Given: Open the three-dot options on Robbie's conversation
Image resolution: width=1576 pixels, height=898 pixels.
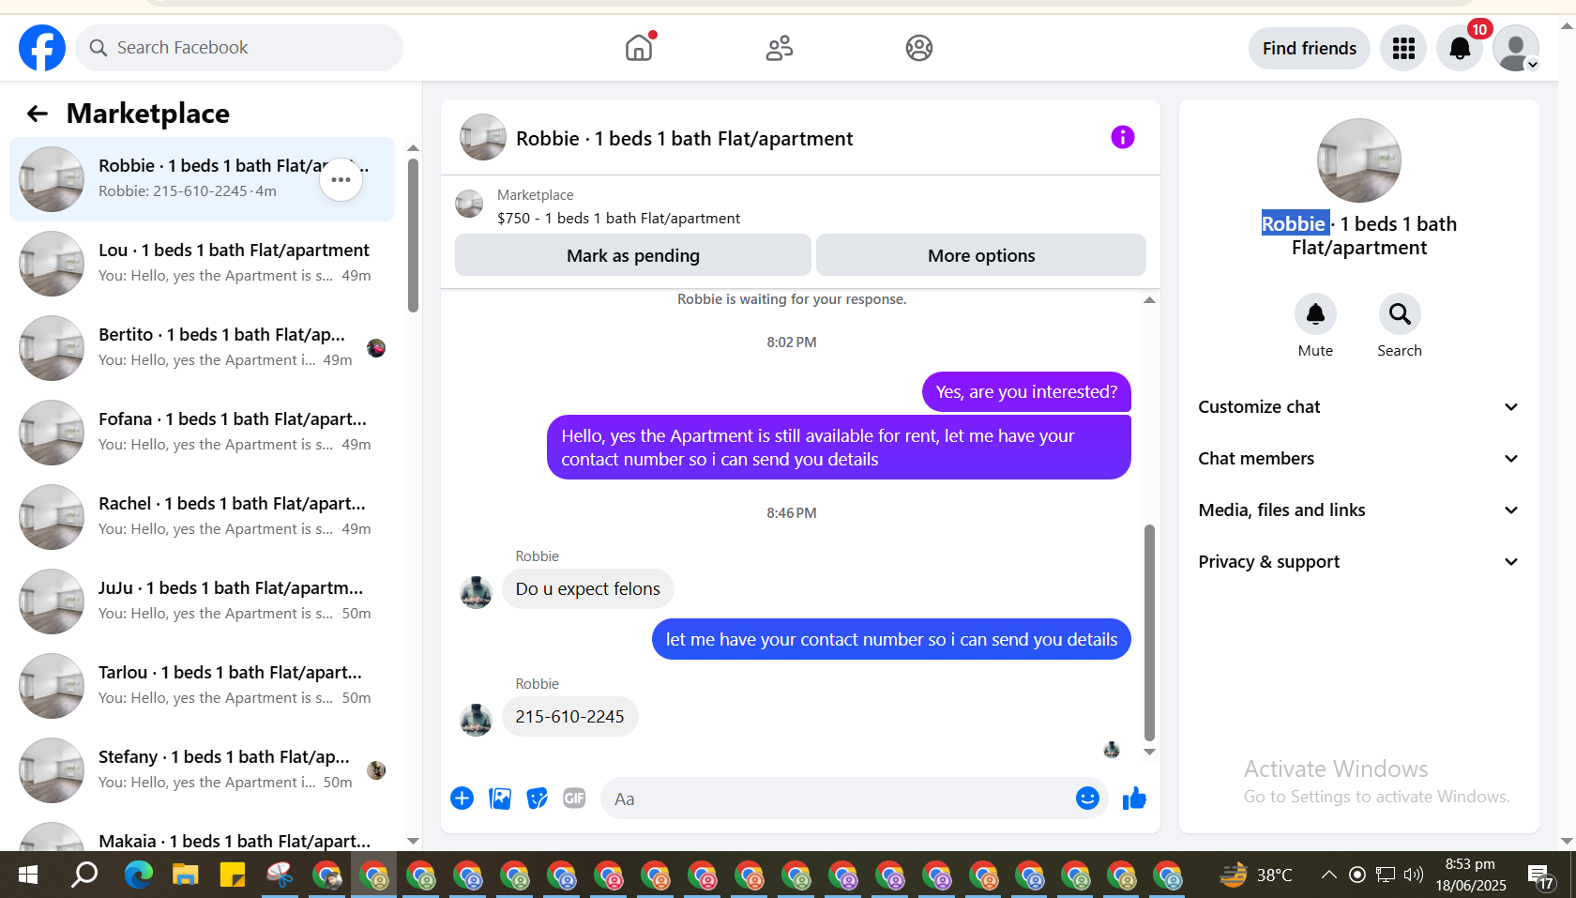Looking at the screenshot, I should [341, 179].
